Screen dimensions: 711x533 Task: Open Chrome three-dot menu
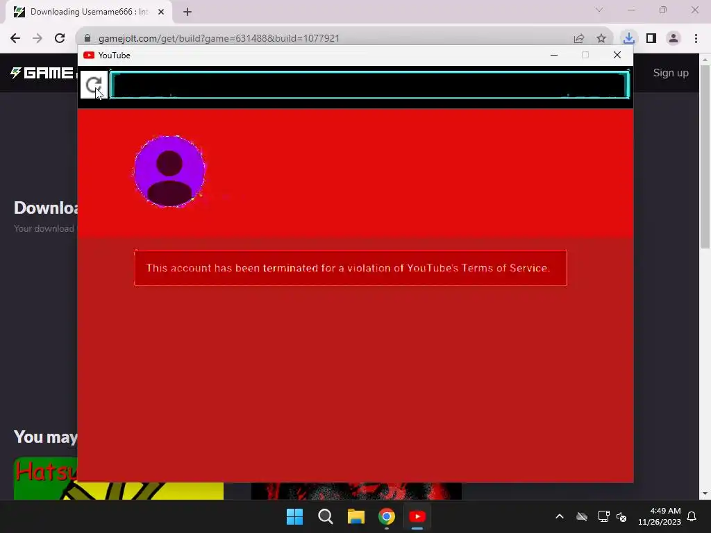coord(696,38)
